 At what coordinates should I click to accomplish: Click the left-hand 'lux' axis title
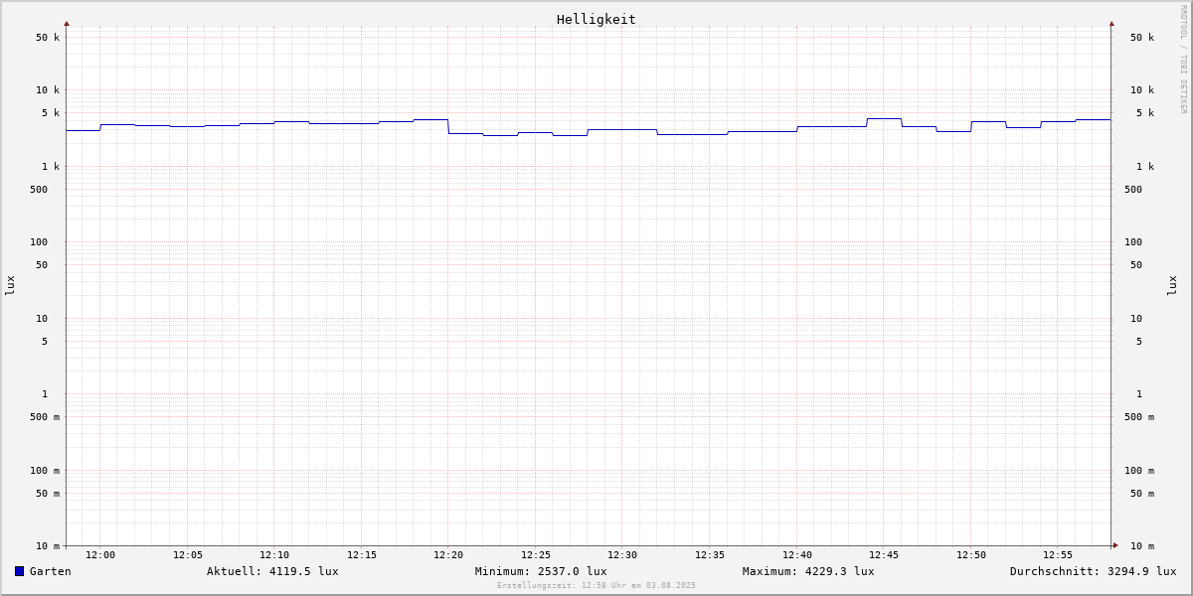click(x=10, y=285)
